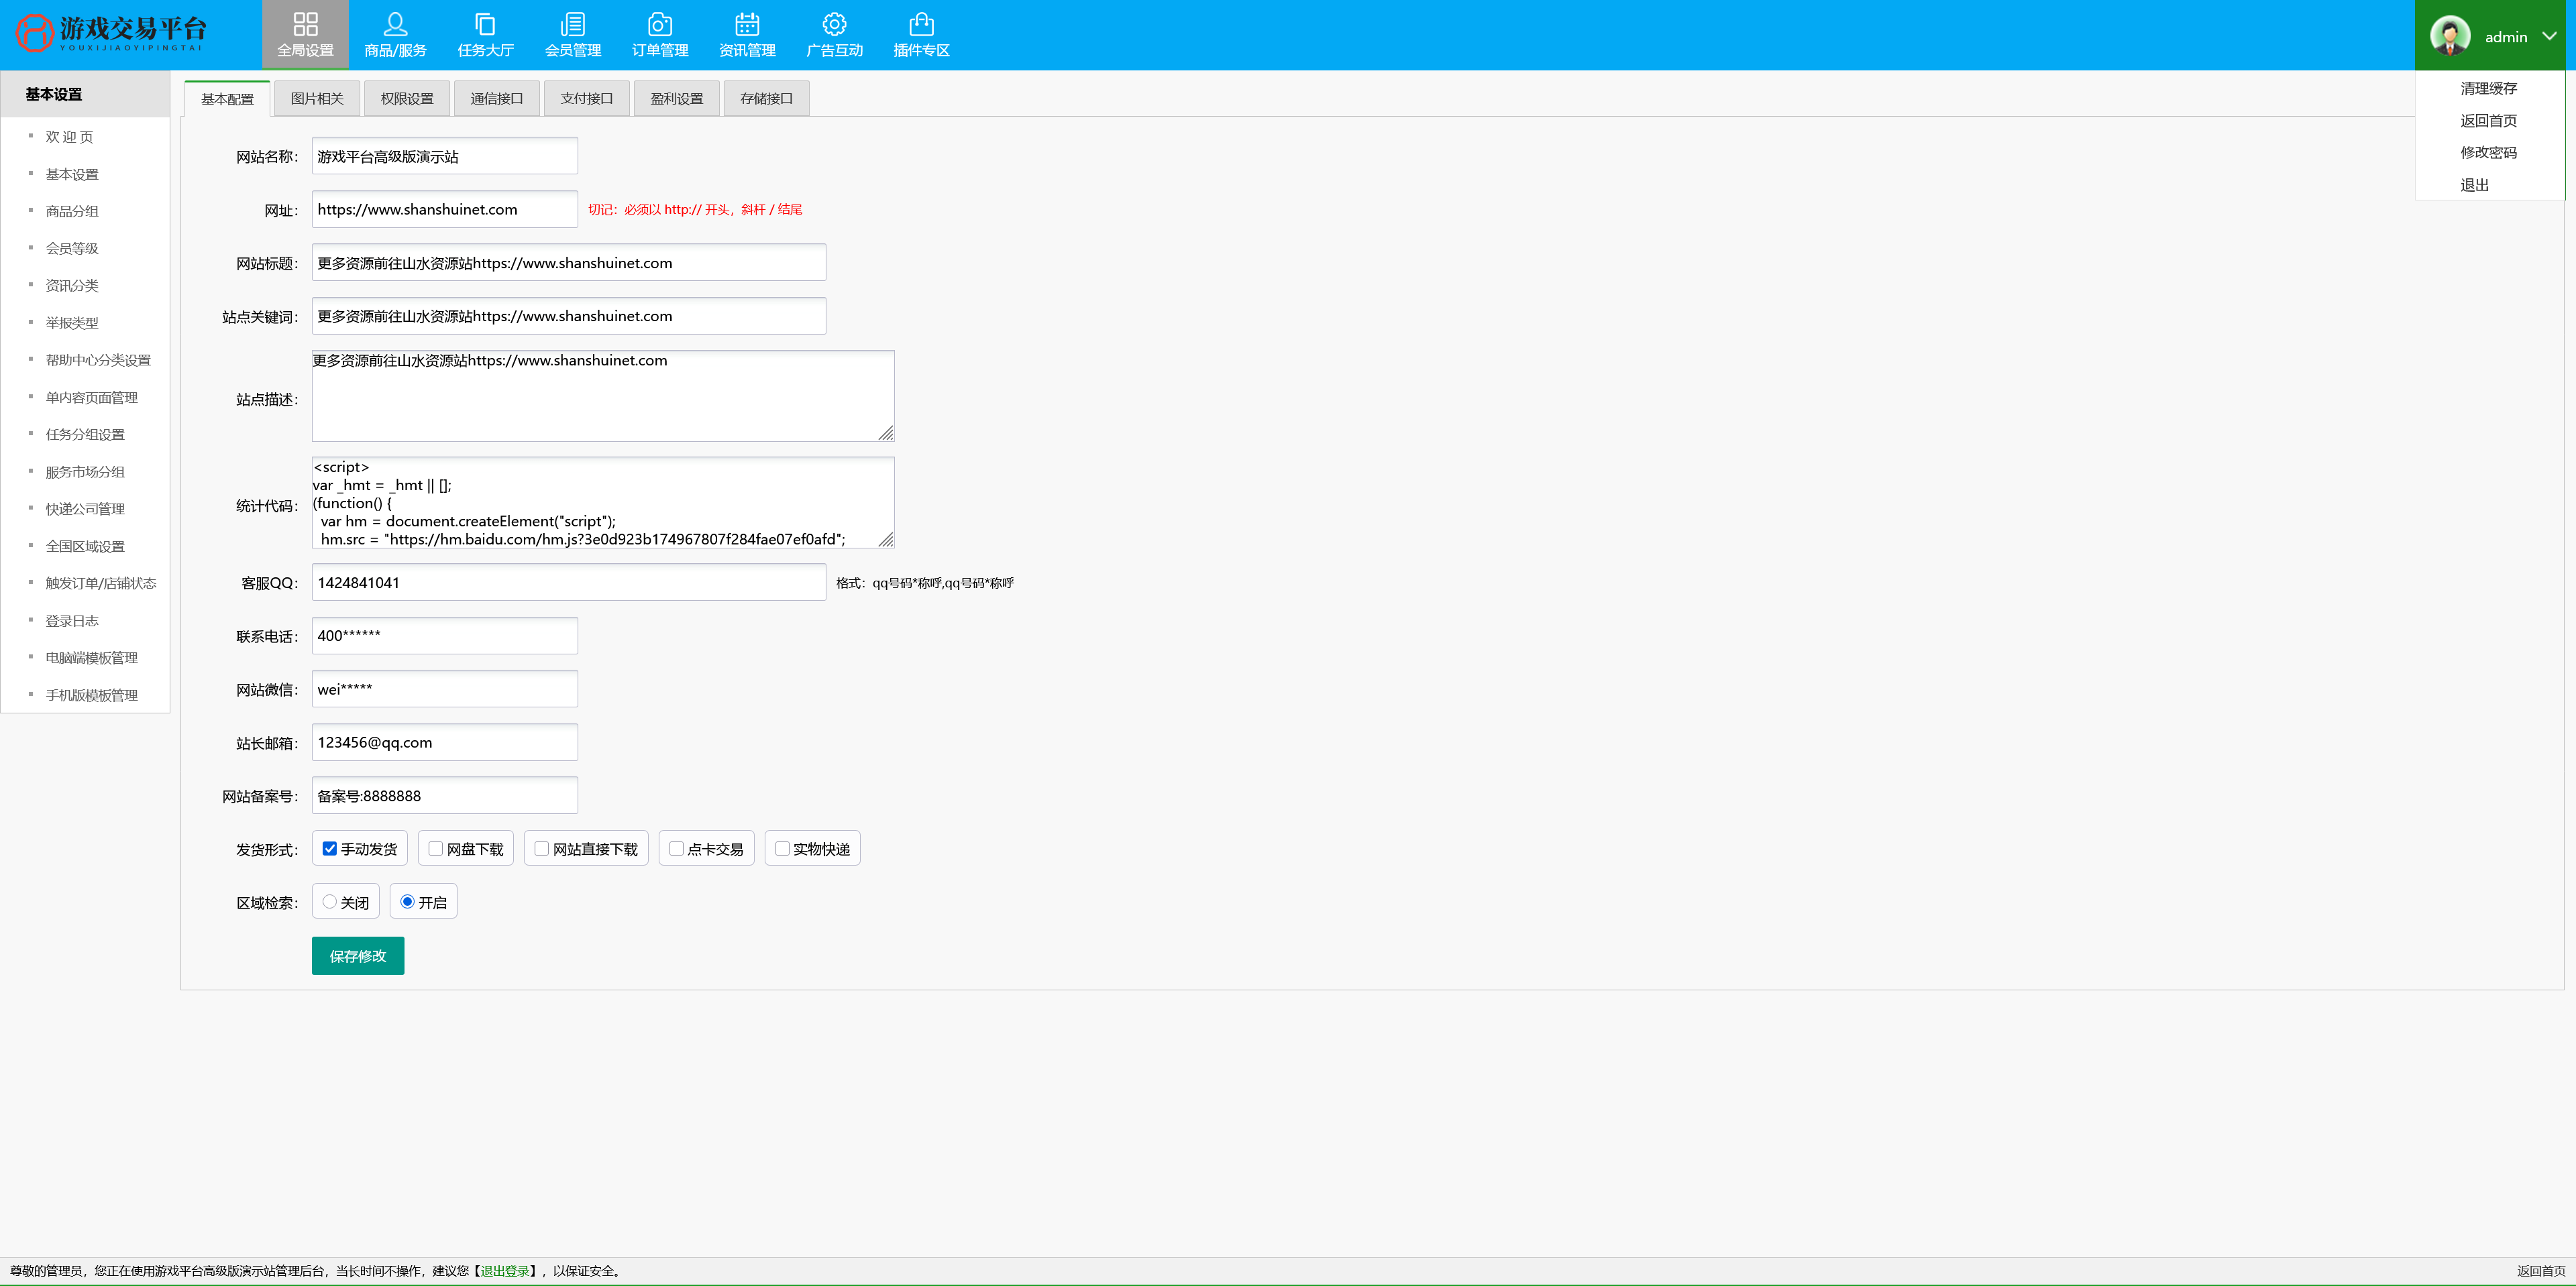Open 全国区域设置 in the sidebar
The width and height of the screenshot is (2576, 1286).
(x=85, y=546)
